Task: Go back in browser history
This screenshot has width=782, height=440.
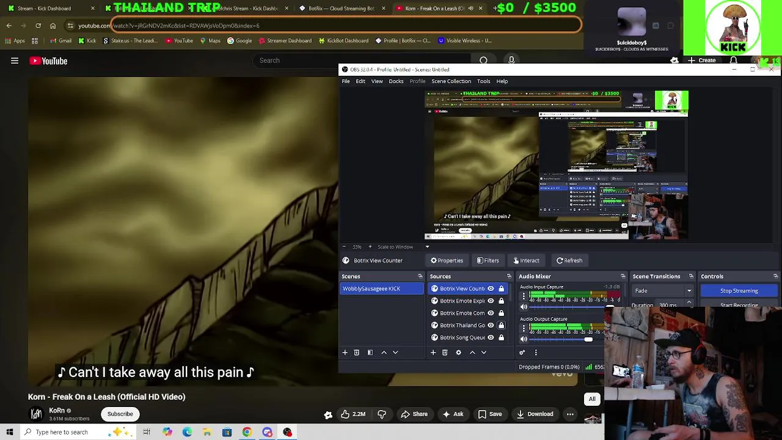Action: point(9,26)
